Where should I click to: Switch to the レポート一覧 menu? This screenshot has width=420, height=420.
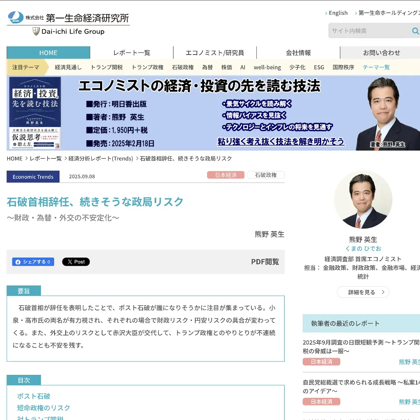click(x=131, y=52)
